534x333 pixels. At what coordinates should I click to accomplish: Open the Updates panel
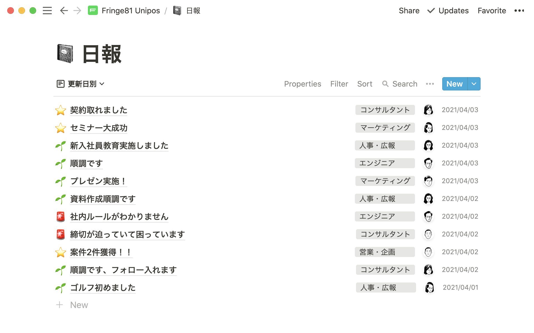click(448, 11)
